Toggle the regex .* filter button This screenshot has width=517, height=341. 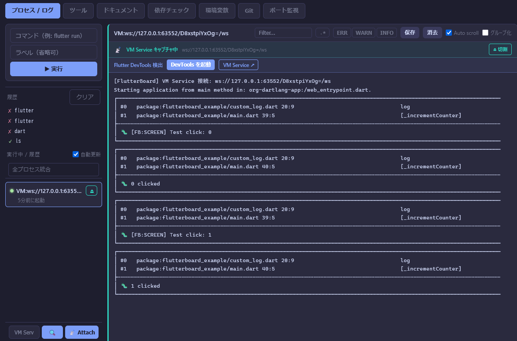click(x=323, y=33)
